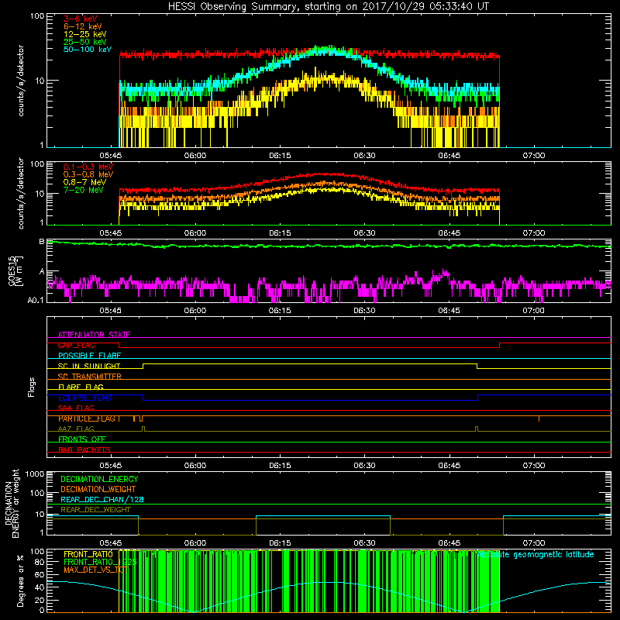Click the GOES peak near 06:45 in magenta curve
Image resolution: width=620 pixels, height=620 pixels.
point(445,271)
